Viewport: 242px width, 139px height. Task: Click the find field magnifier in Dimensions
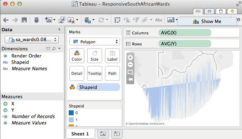pyautogui.click(x=54, y=49)
